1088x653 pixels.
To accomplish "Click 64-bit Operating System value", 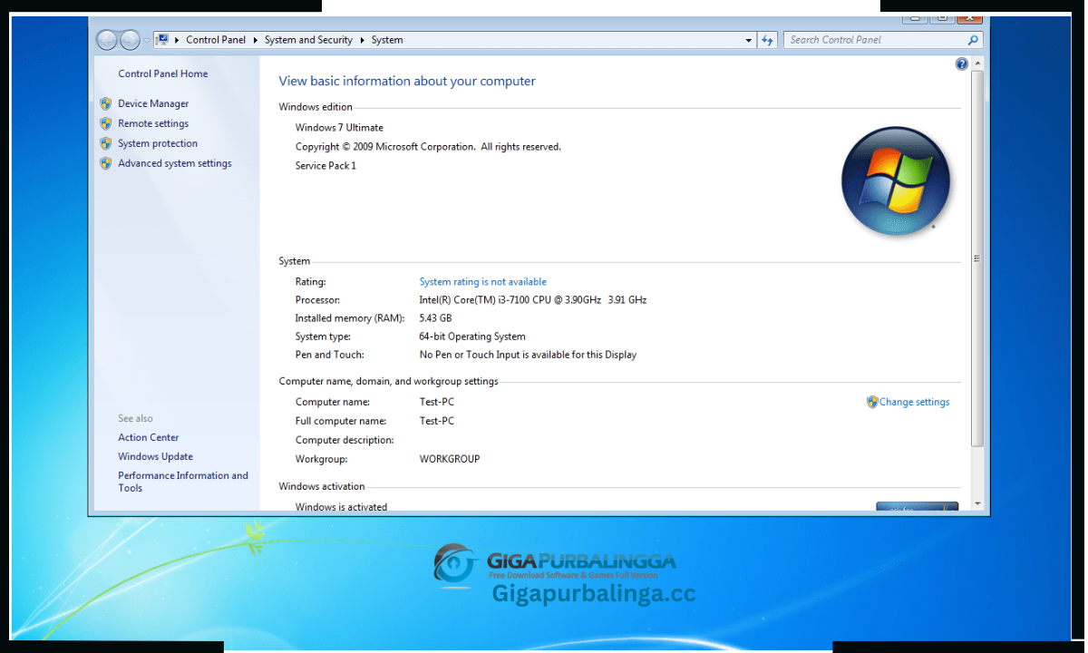I will pyautogui.click(x=472, y=336).
